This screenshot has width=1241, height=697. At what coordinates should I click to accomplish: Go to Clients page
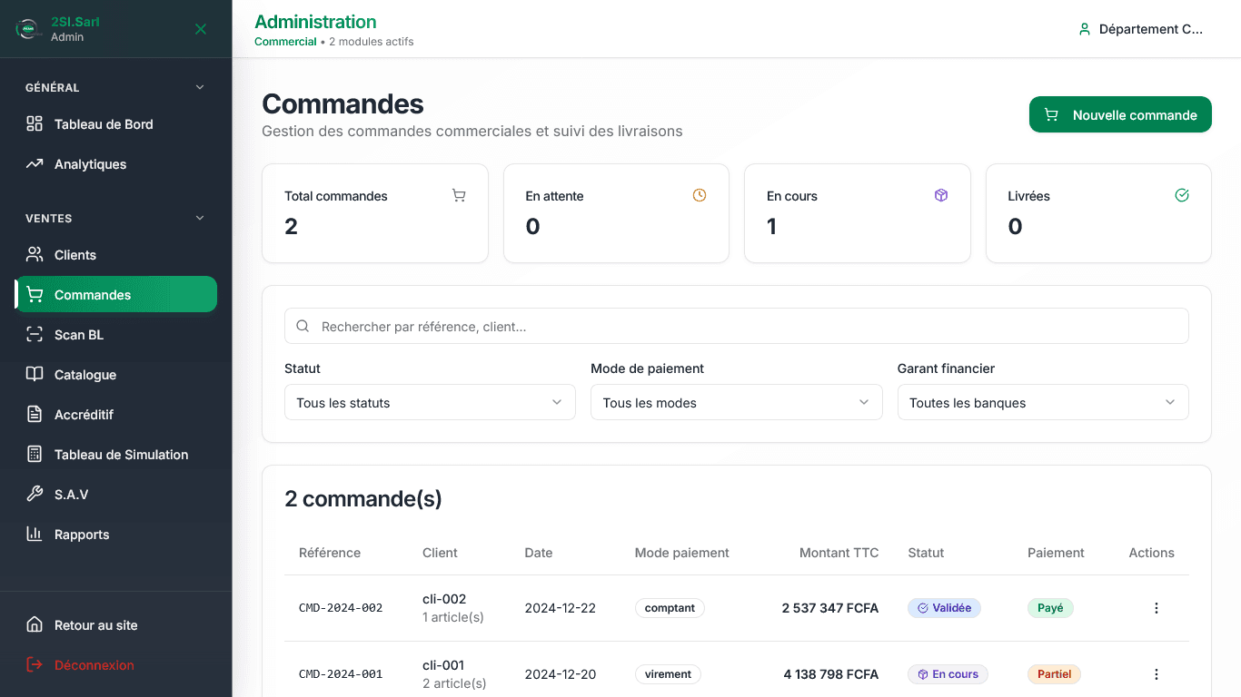tap(116, 255)
